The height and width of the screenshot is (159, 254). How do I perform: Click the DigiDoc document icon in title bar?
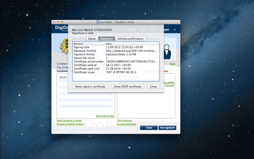point(98,22)
